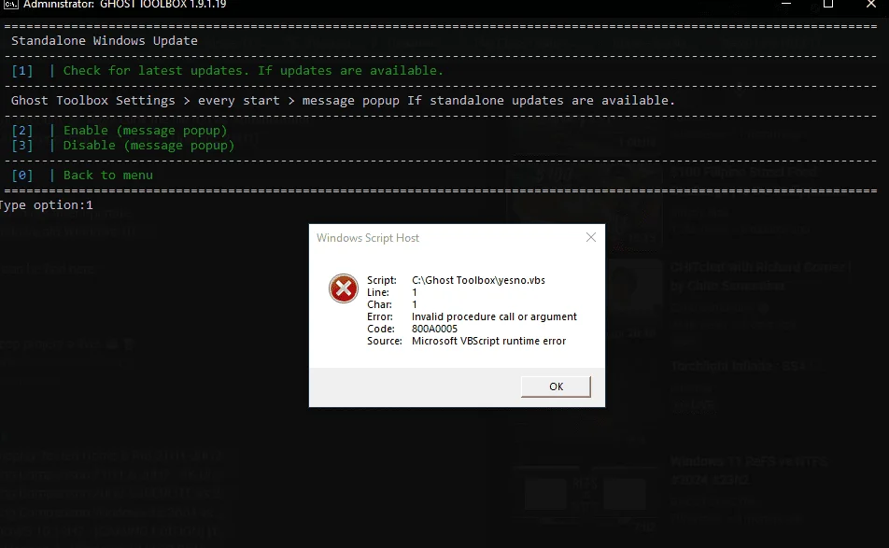Viewport: 889px width, 548px height.
Task: Click the 'Code:' label in the error dialog
Action: [381, 329]
